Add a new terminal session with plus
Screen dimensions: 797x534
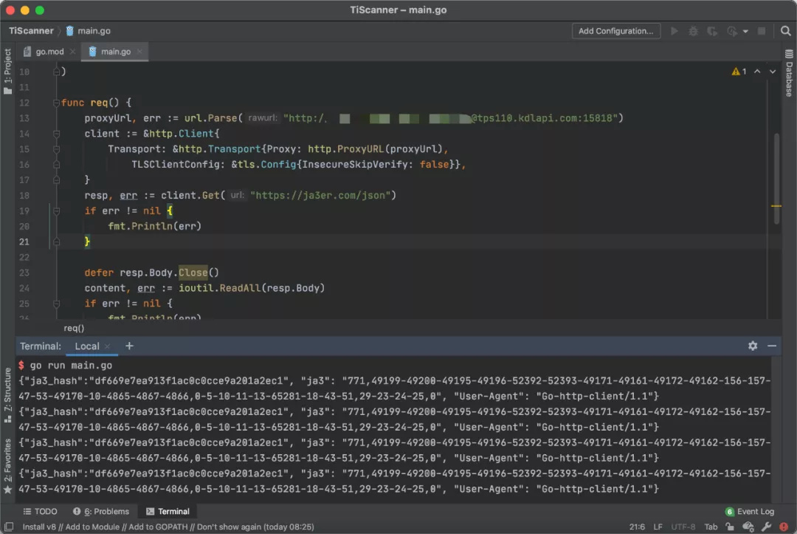(x=129, y=346)
